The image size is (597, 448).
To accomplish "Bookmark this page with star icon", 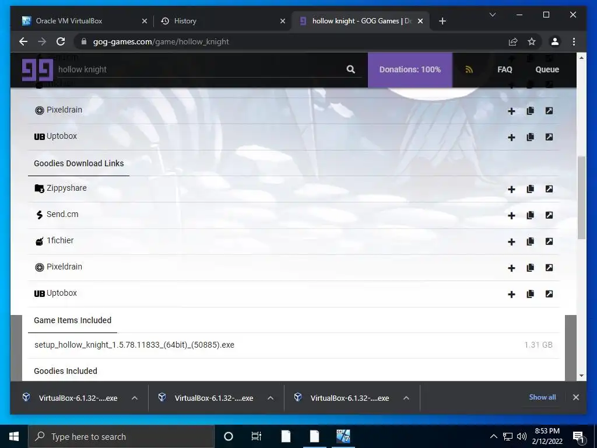I will point(532,41).
